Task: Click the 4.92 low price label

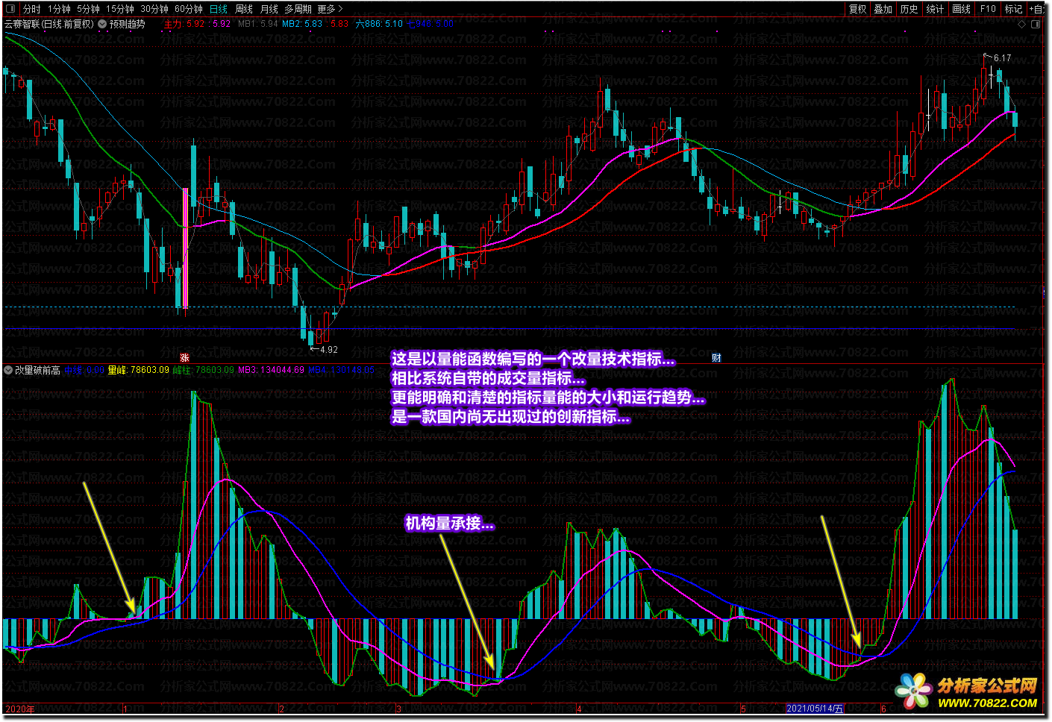Action: pos(328,349)
